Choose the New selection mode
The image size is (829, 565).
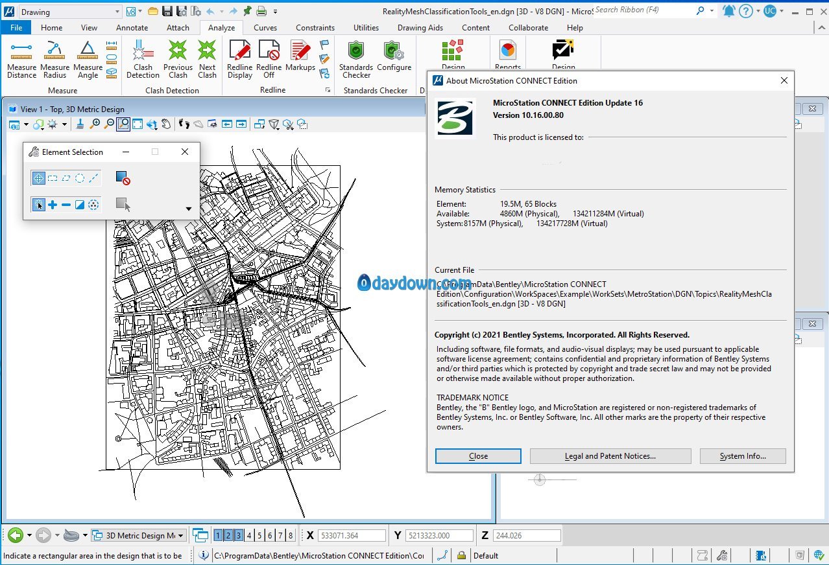[x=38, y=205]
